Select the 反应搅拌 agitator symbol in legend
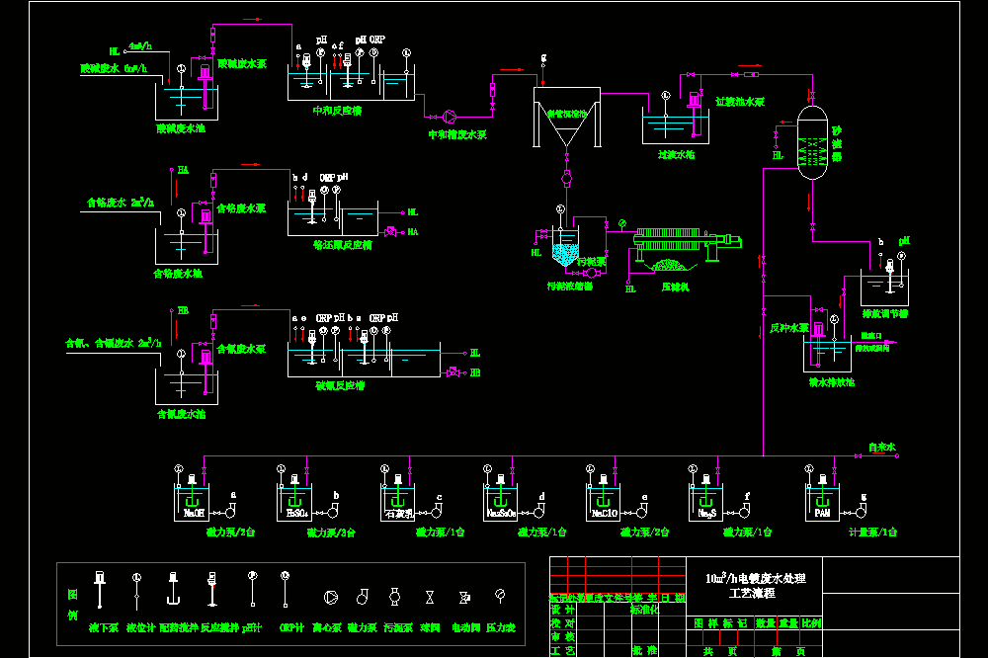 [x=212, y=589]
